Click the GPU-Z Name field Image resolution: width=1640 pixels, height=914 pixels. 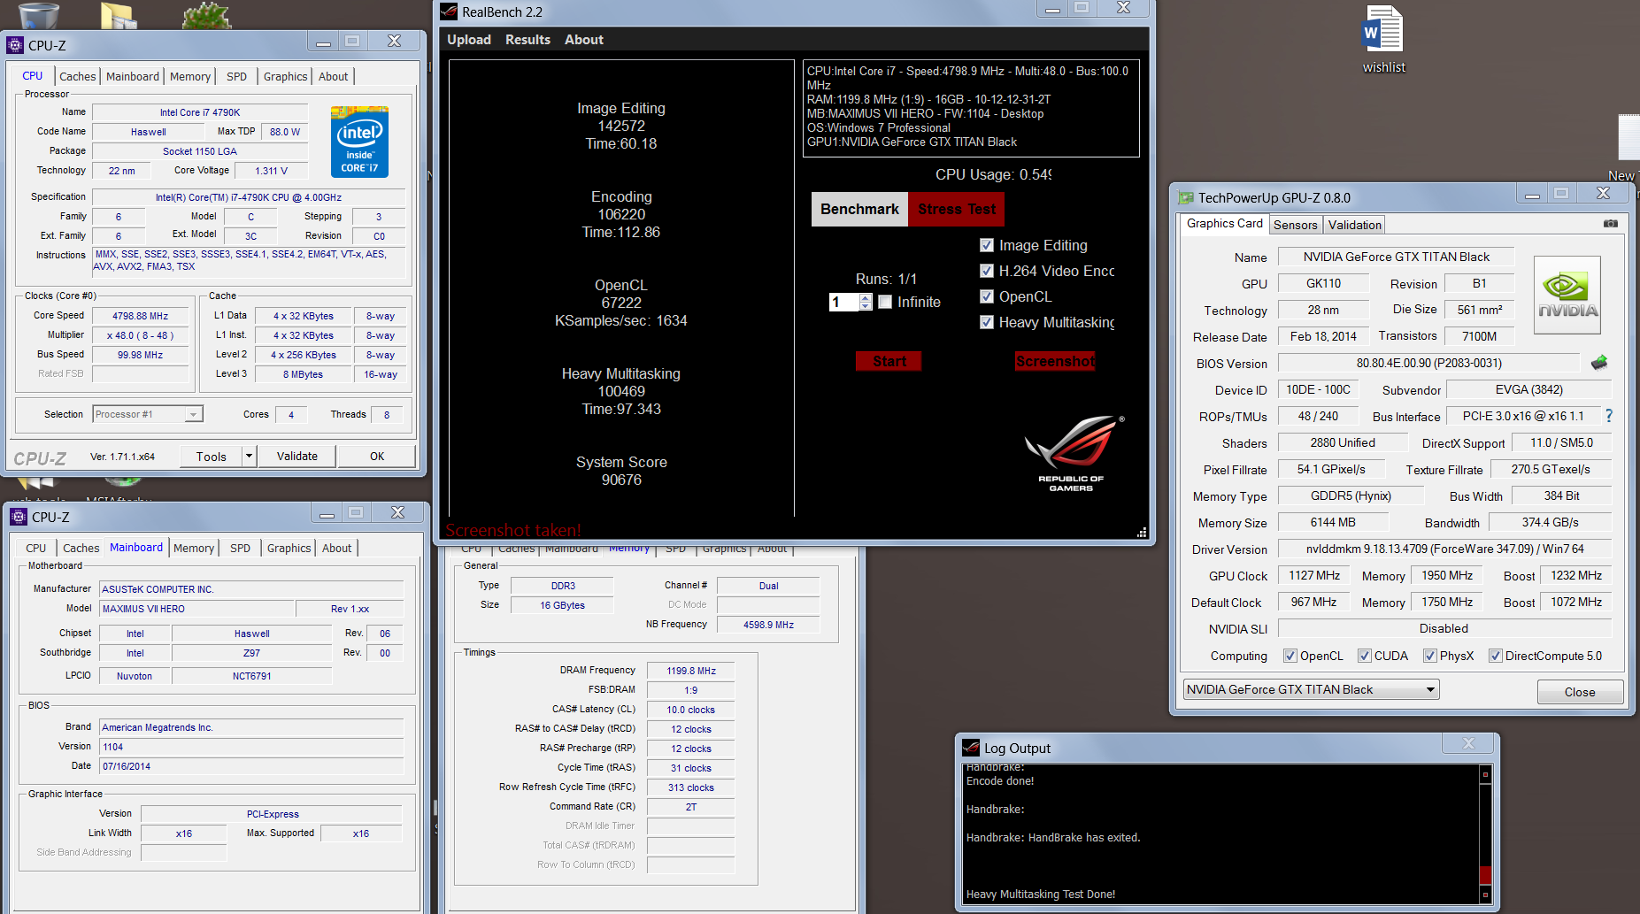[x=1396, y=257]
